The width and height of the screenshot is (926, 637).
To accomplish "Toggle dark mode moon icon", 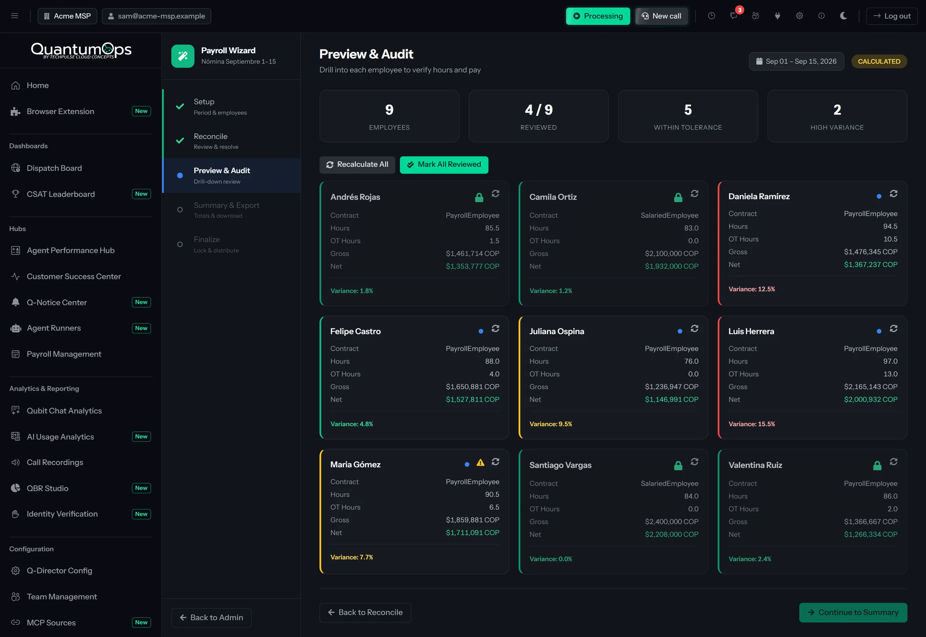I will (x=843, y=16).
